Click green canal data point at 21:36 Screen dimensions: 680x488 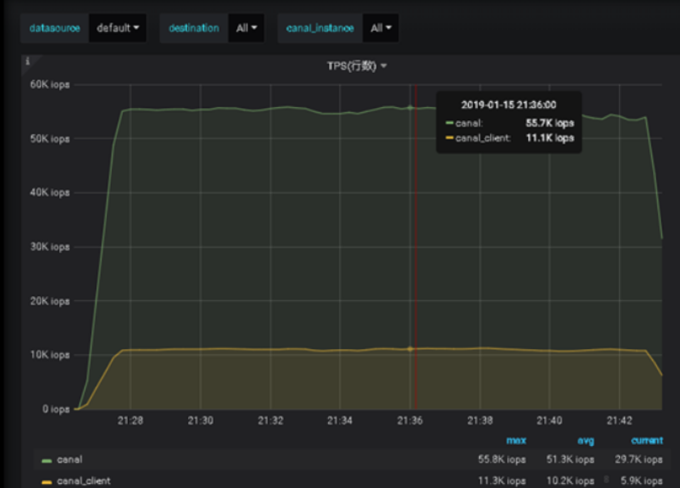pyautogui.click(x=411, y=108)
